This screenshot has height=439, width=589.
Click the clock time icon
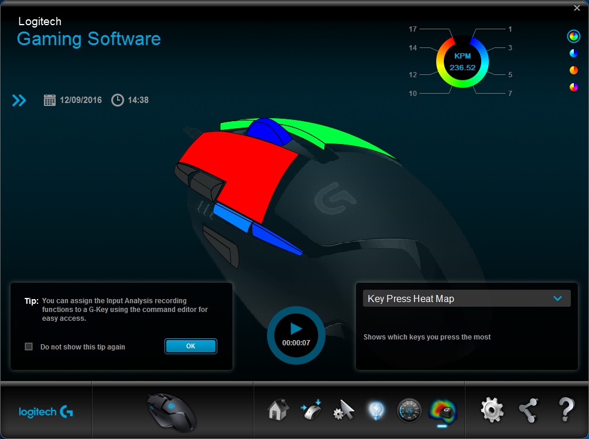[x=118, y=100]
